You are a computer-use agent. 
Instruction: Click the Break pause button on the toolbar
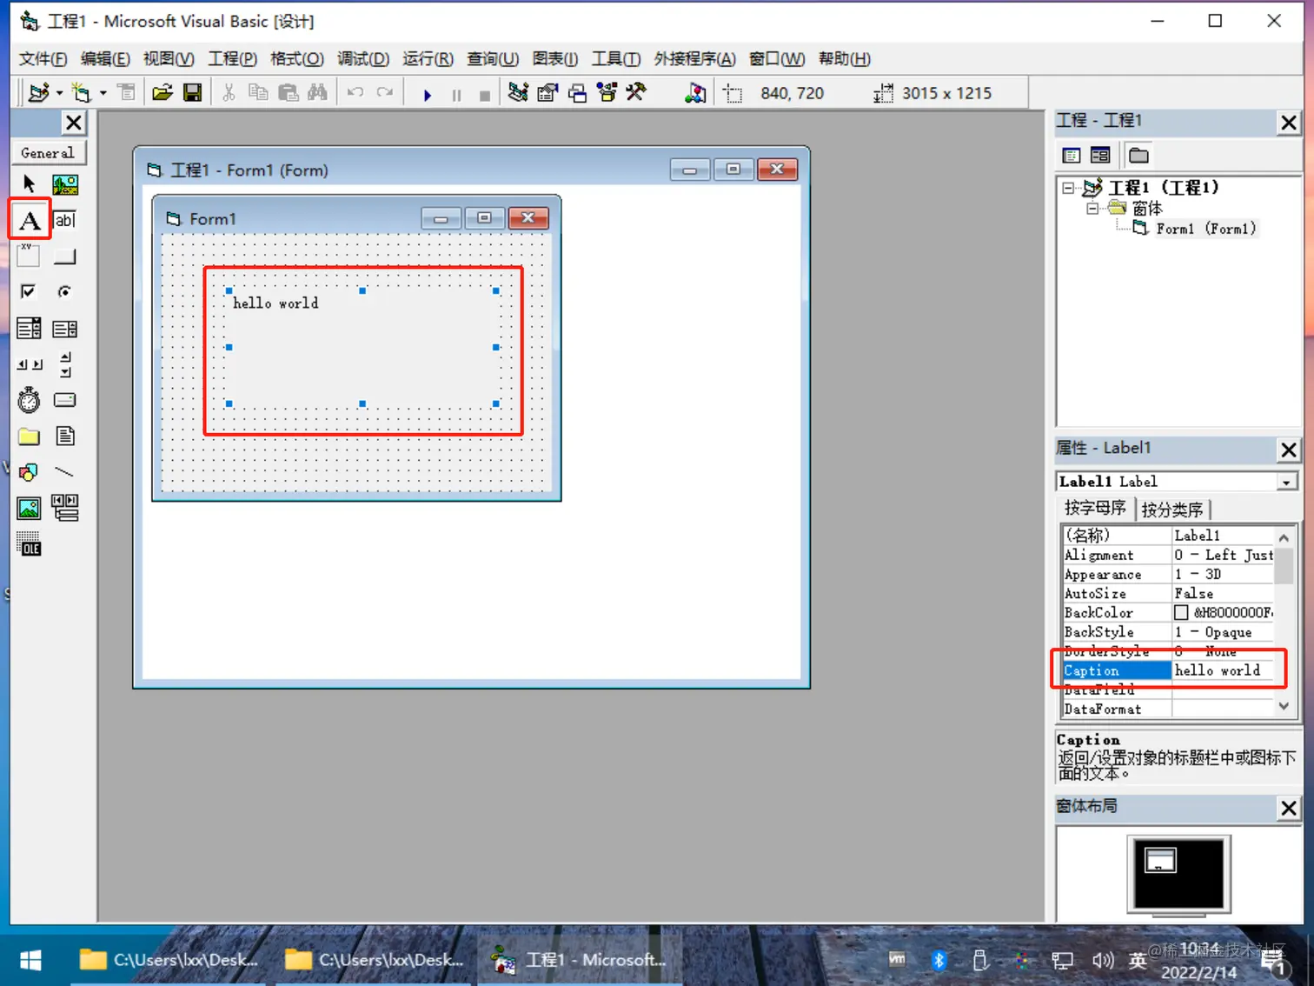tap(456, 94)
